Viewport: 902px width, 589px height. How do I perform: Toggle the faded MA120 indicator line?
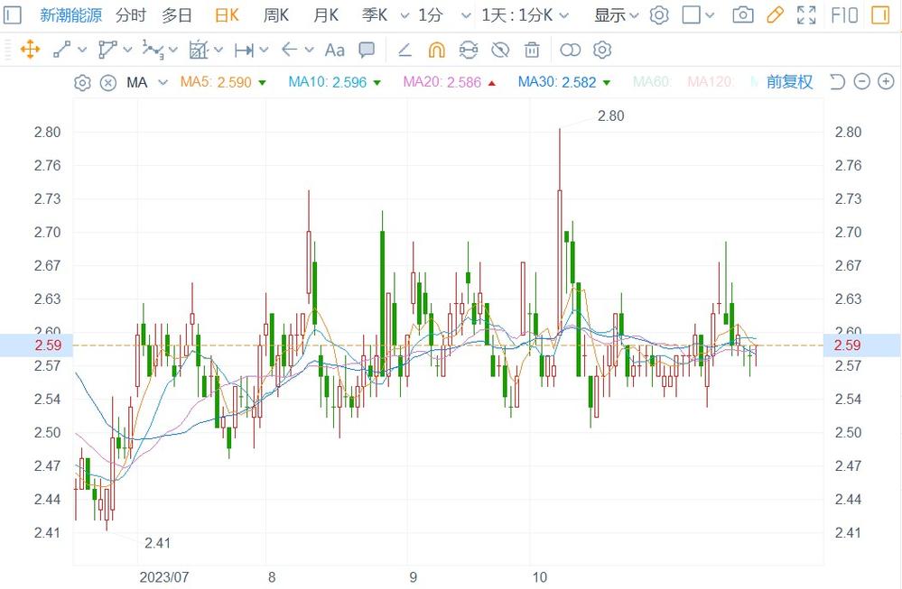(x=710, y=82)
